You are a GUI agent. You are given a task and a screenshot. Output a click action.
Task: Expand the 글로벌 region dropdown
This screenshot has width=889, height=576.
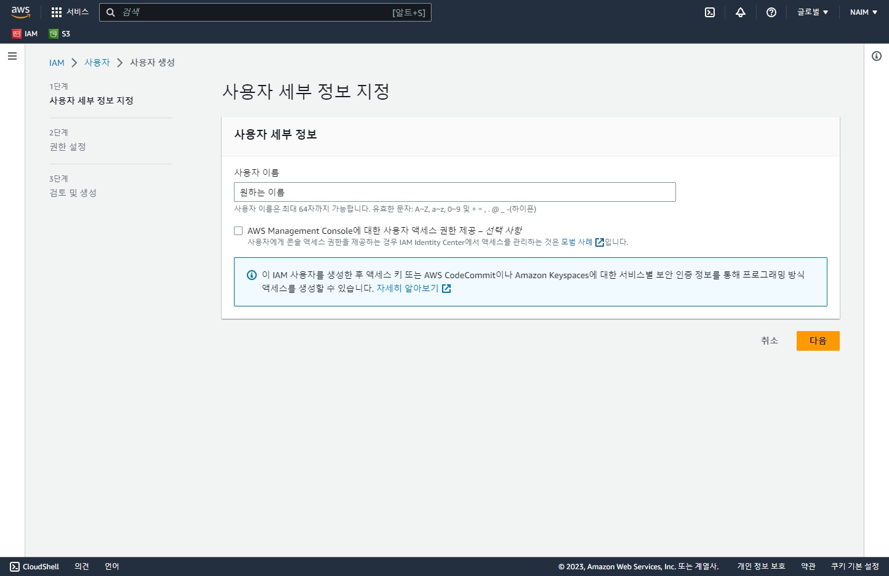pyautogui.click(x=813, y=12)
